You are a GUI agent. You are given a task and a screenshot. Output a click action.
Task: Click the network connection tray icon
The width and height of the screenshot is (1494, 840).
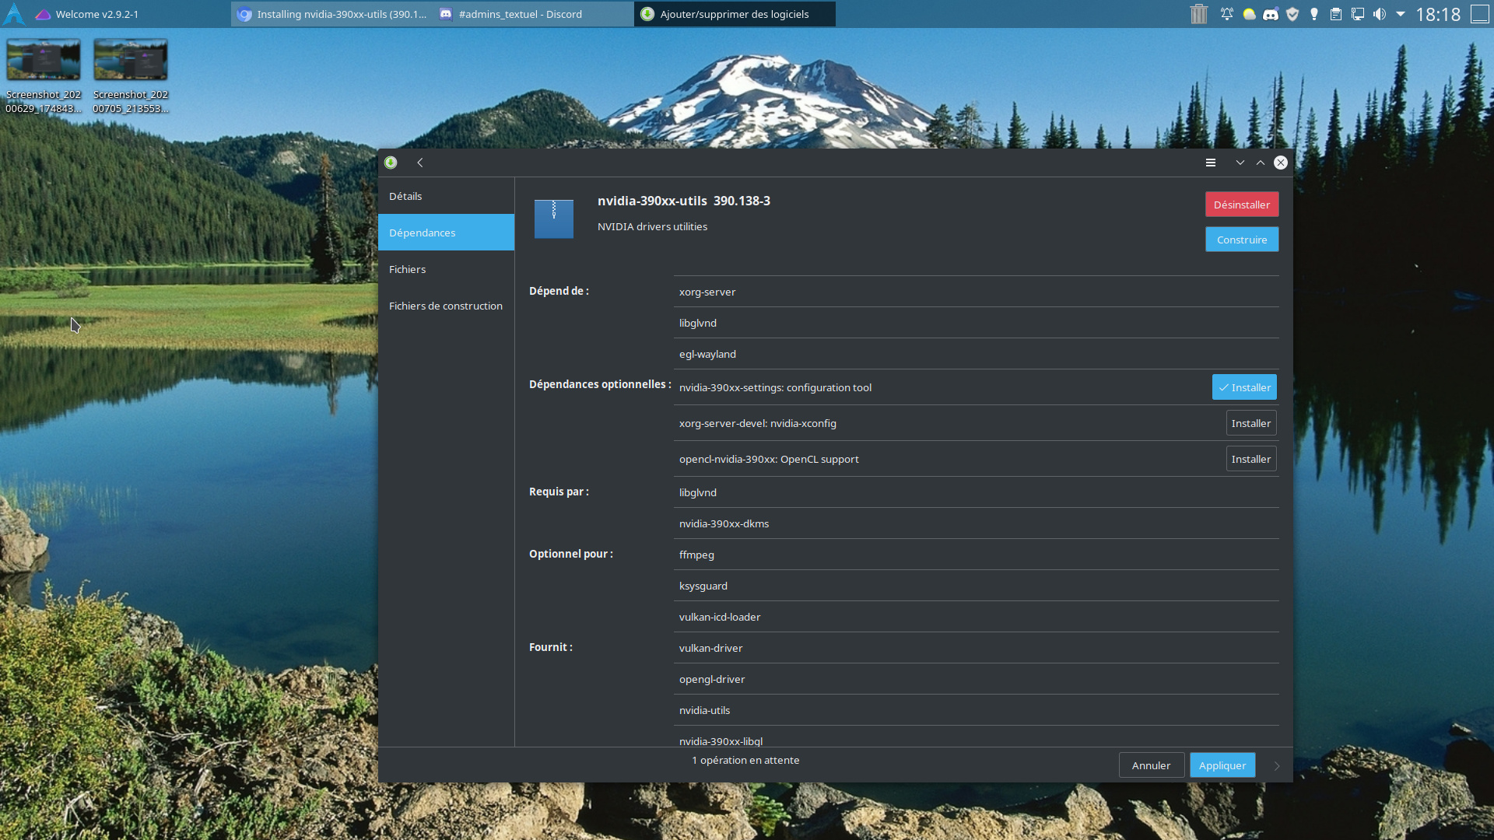click(1358, 14)
